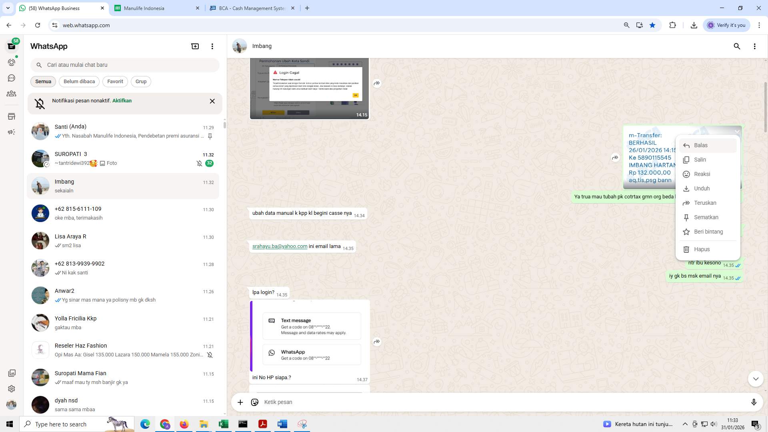The image size is (768, 432).
Task: Open message options chevron on m-Transfer bubble
Action: coord(737,131)
